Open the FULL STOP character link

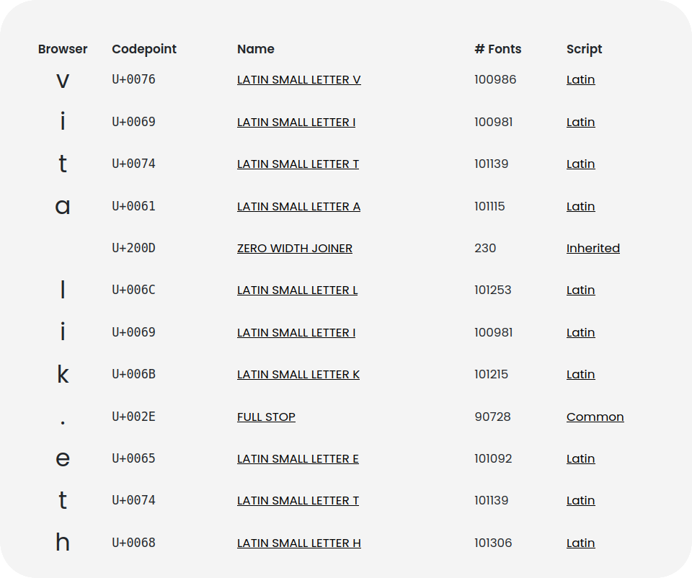(x=266, y=417)
